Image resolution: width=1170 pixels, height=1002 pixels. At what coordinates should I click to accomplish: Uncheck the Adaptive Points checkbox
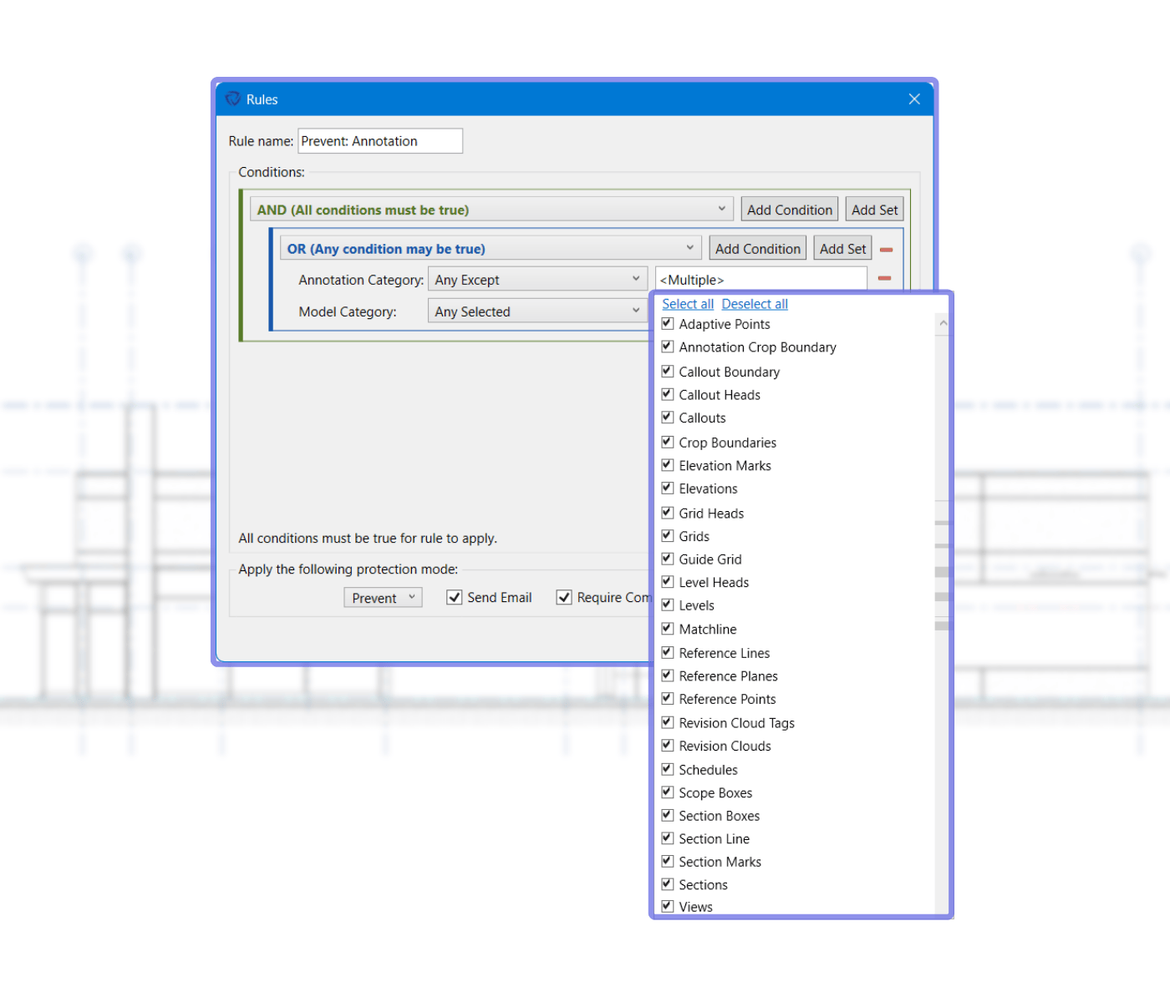pos(668,324)
